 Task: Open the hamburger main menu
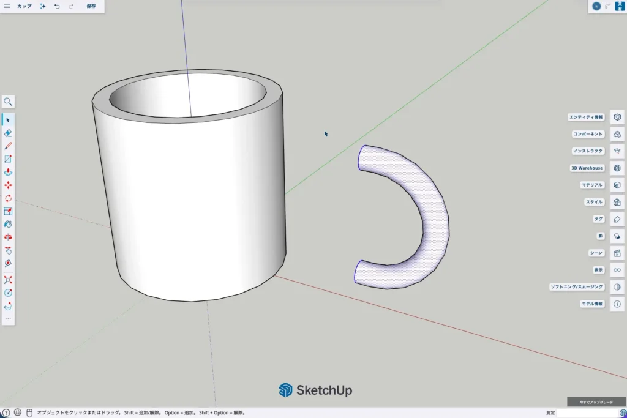tap(7, 6)
